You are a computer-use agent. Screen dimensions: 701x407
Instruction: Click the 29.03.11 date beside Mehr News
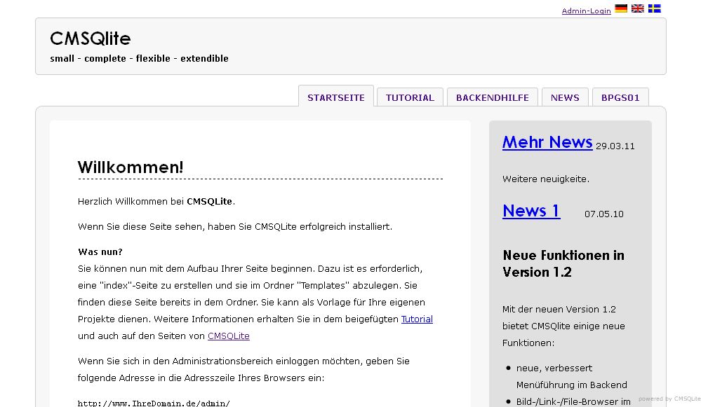[x=615, y=146]
